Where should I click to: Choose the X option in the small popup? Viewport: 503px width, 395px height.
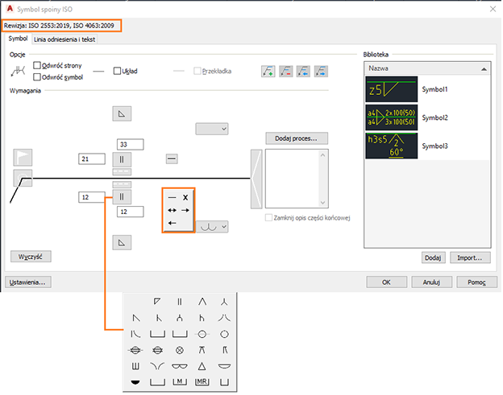coord(185,198)
